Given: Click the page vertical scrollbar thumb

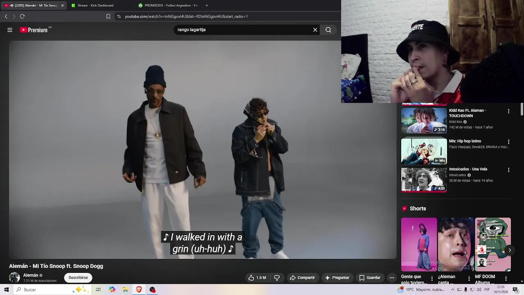Looking at the screenshot, I should [x=522, y=109].
